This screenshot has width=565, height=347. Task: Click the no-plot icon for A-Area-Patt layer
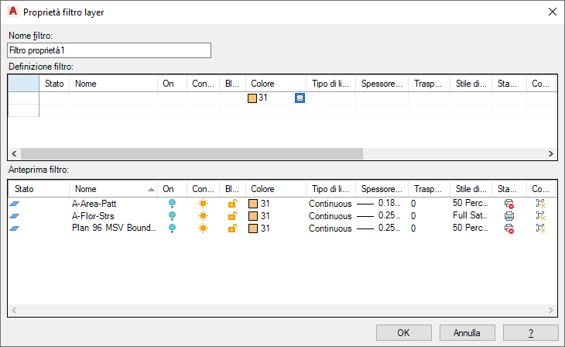point(508,204)
